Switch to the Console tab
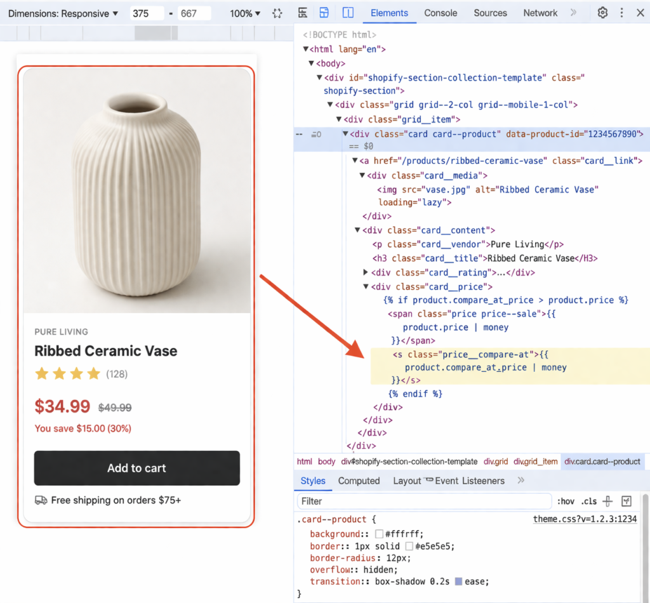650x603 pixels. pos(441,13)
